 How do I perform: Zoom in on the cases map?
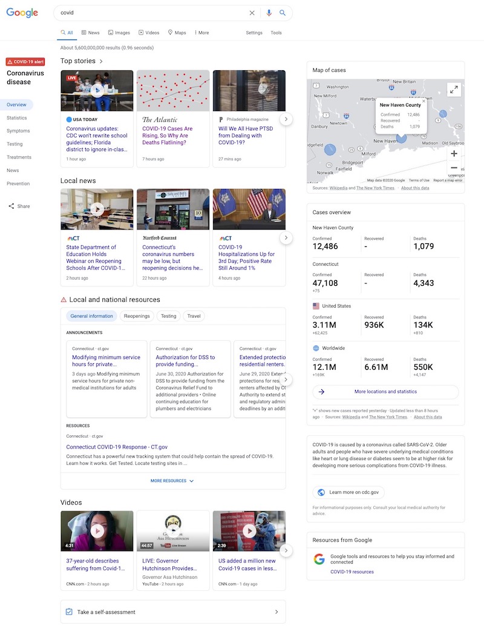pyautogui.click(x=454, y=153)
